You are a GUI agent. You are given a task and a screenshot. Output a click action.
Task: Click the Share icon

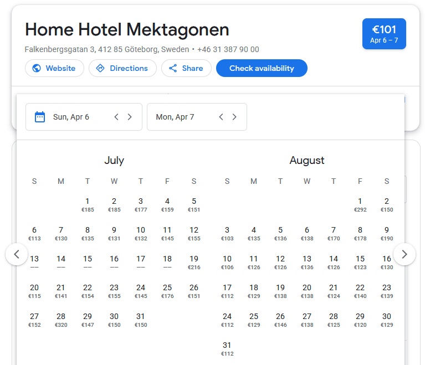(173, 68)
